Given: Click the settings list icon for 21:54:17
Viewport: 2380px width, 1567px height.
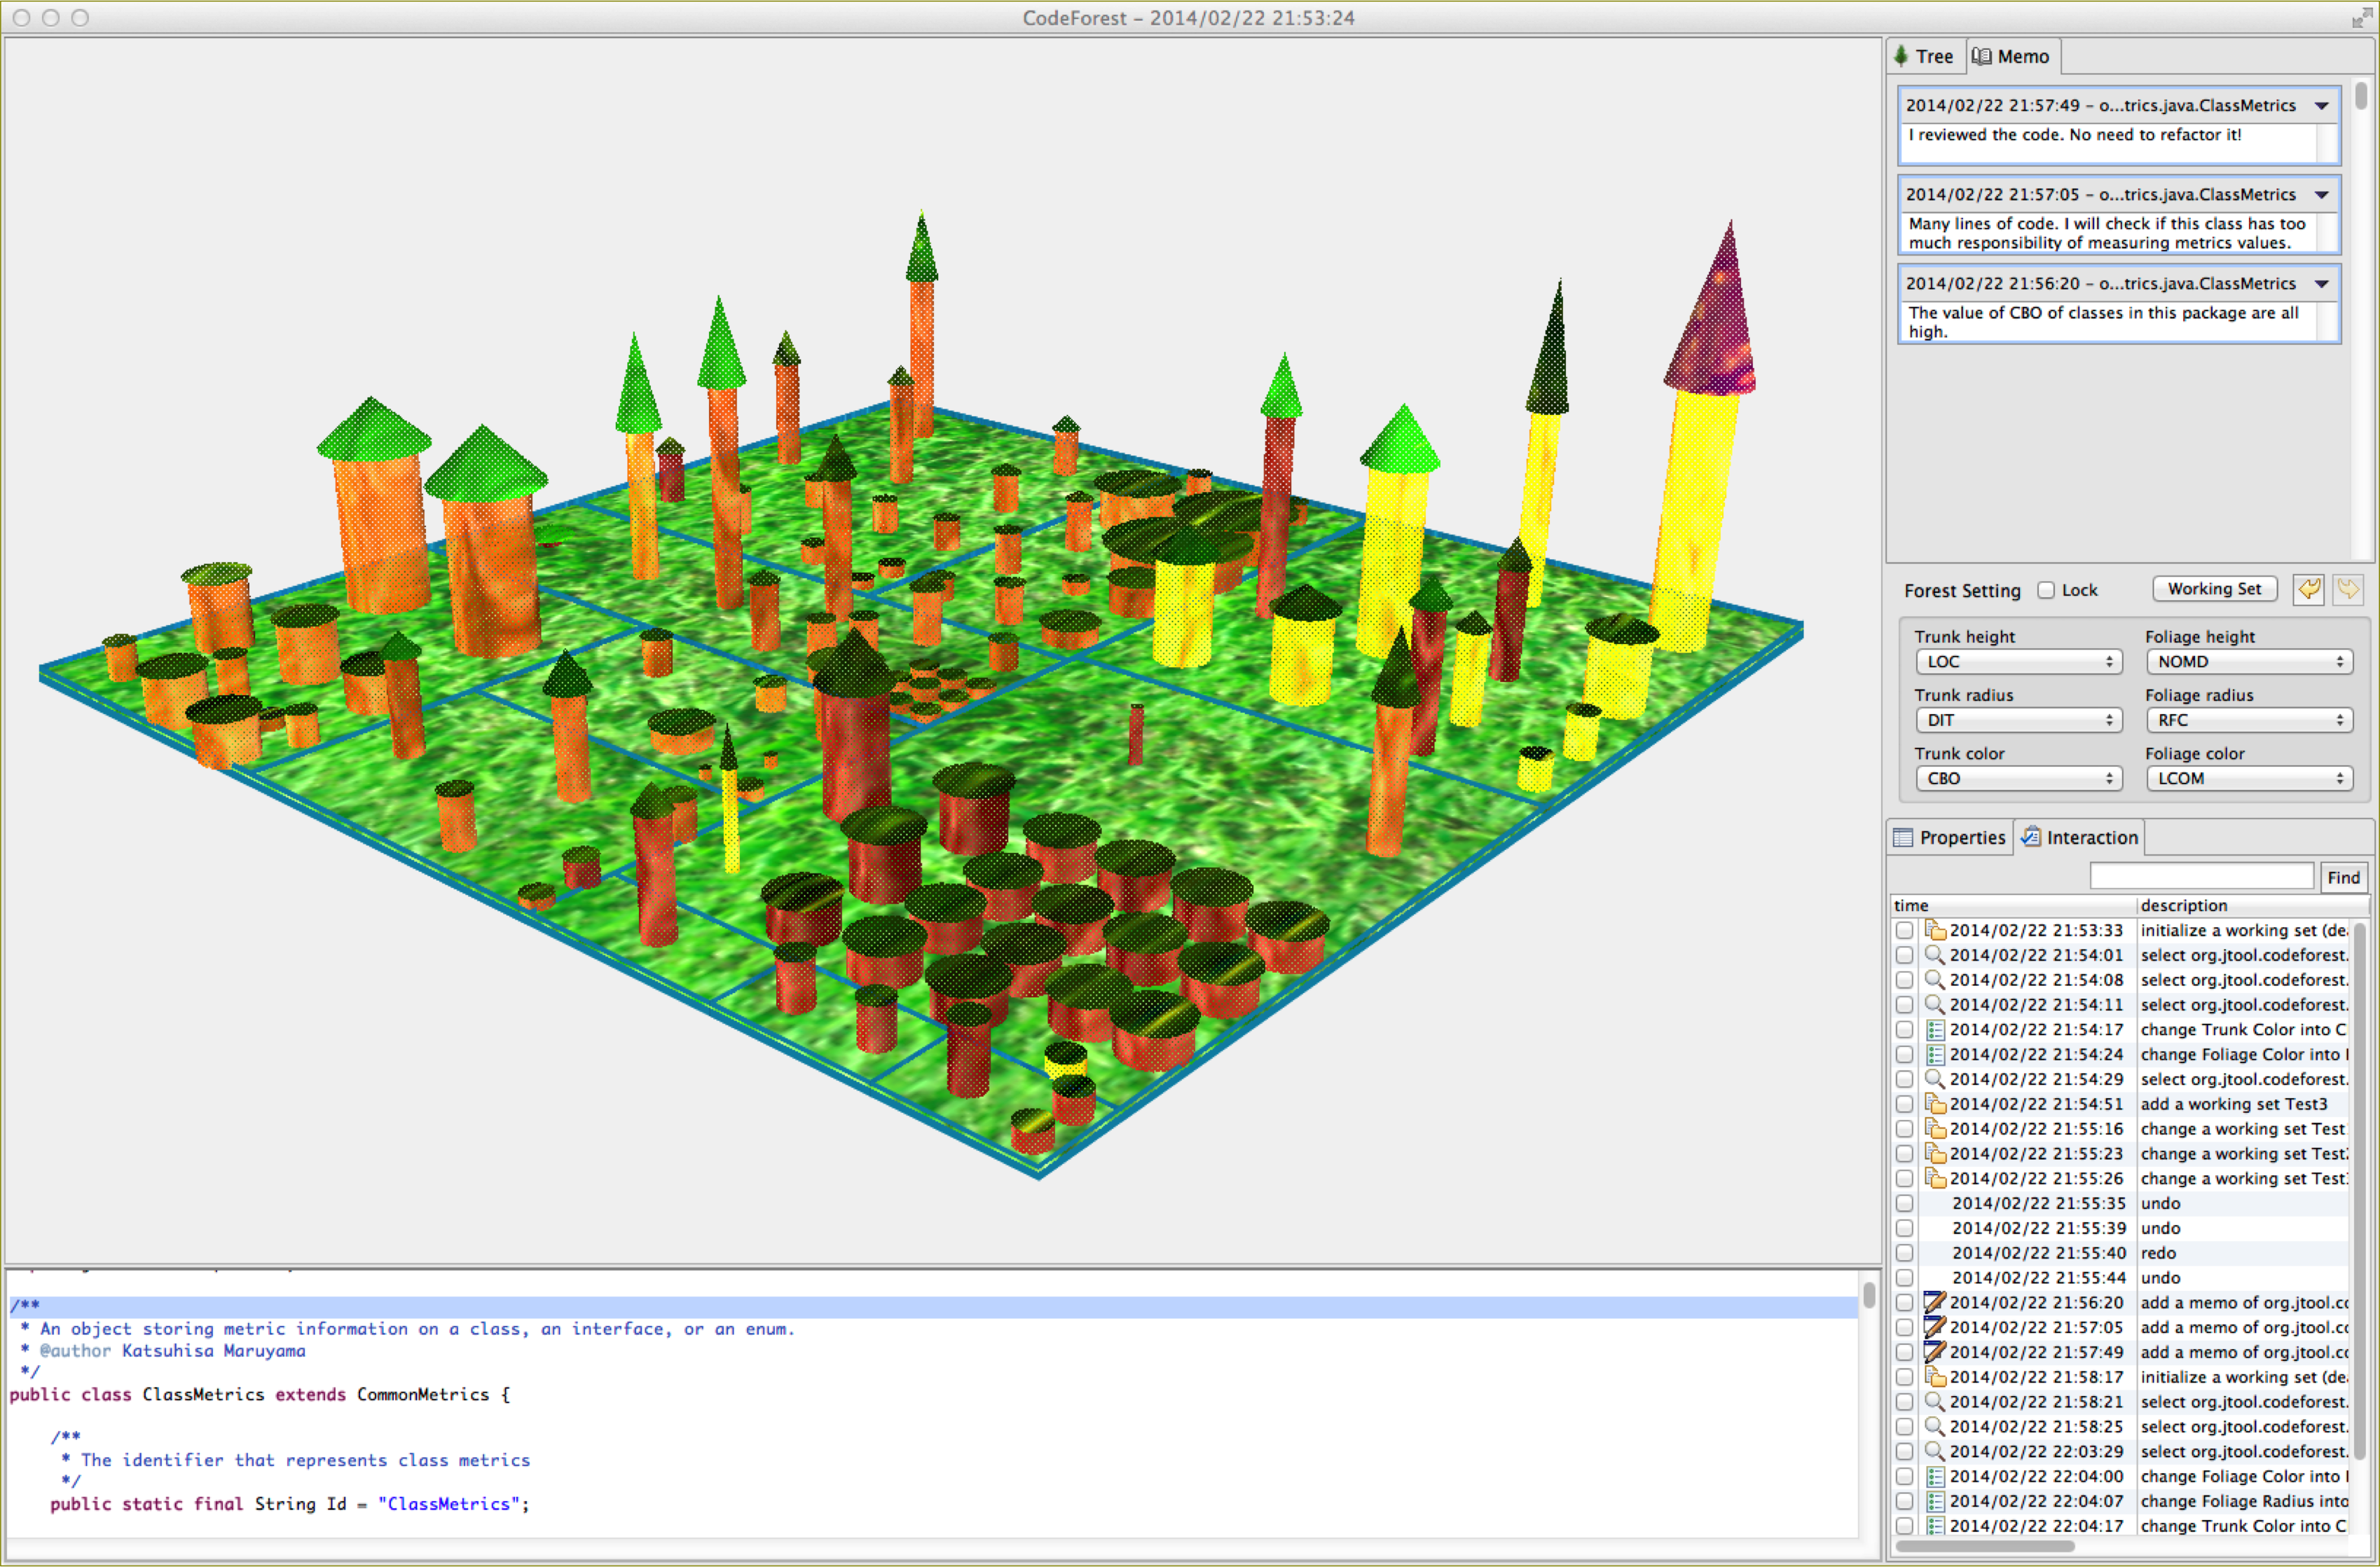Looking at the screenshot, I should pos(1935,1029).
